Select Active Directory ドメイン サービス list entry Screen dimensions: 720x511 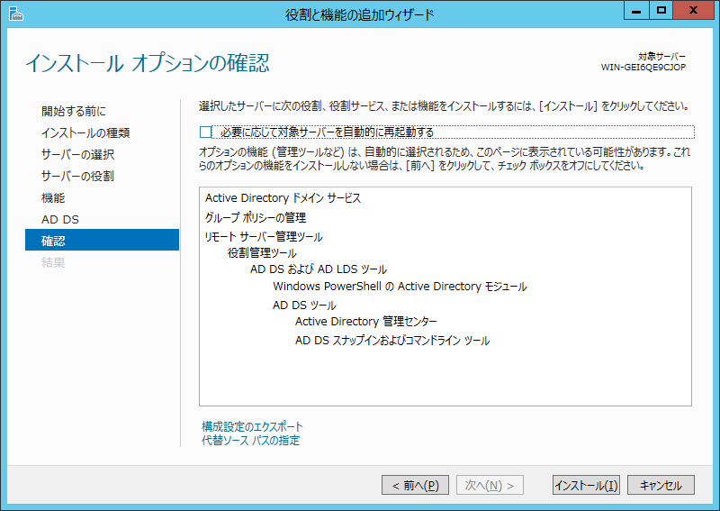[283, 198]
